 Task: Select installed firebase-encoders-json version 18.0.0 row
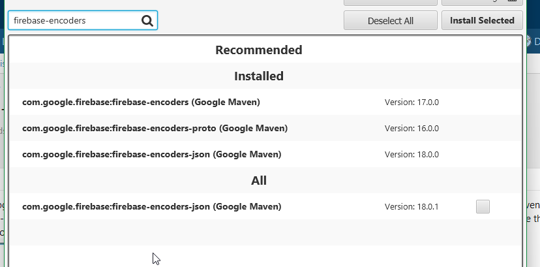tap(151, 155)
